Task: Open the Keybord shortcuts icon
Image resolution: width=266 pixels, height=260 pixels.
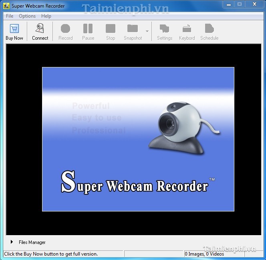Action: click(187, 28)
